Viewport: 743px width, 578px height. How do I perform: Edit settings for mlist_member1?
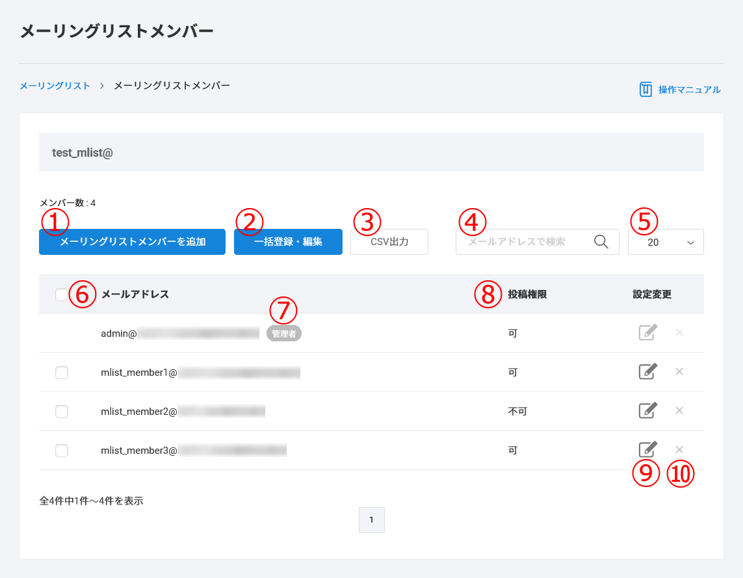[647, 372]
